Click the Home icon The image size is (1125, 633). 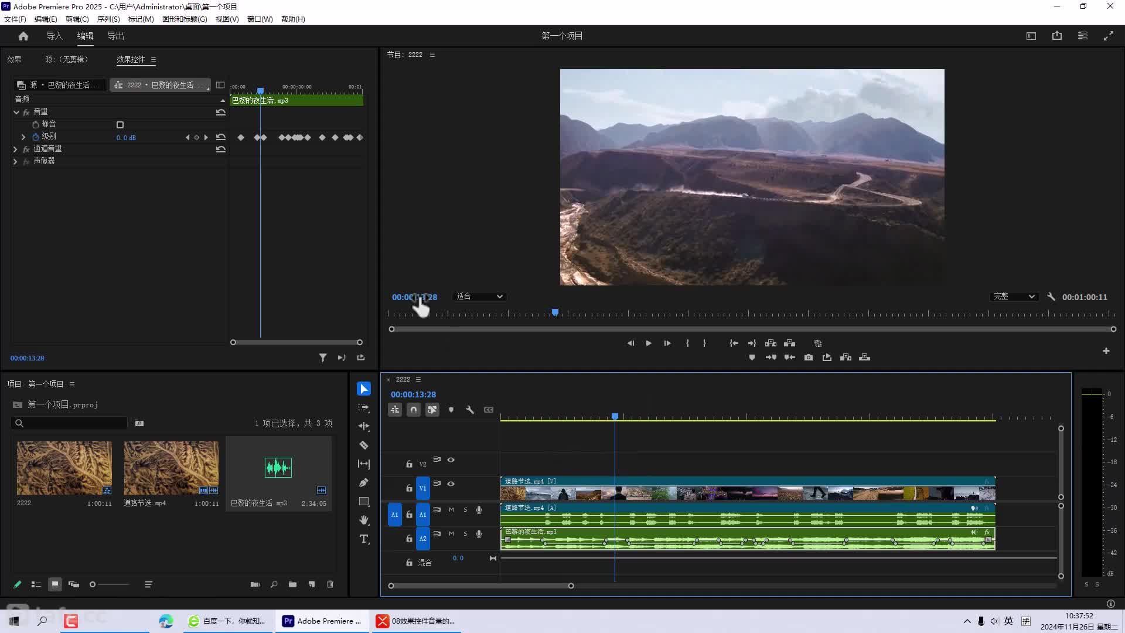pos(23,36)
